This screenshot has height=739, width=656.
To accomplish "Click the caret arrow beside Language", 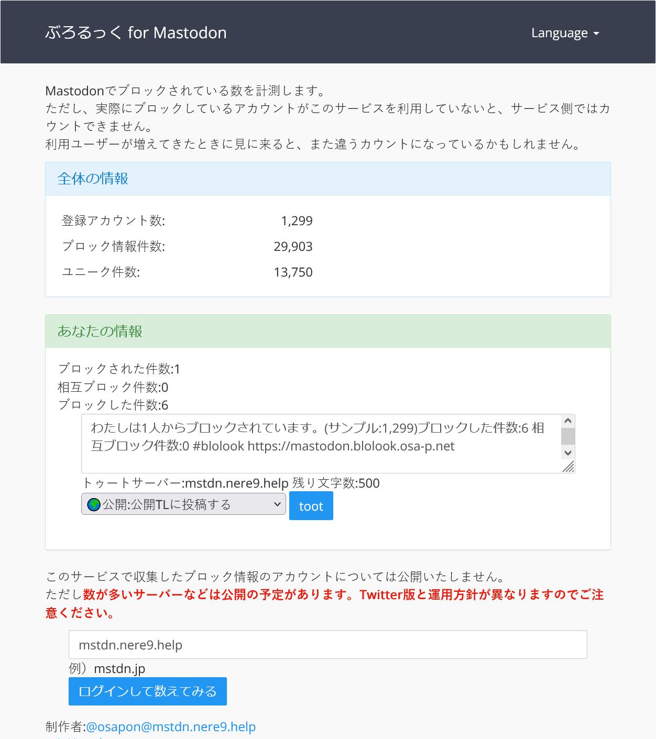I will coord(596,34).
